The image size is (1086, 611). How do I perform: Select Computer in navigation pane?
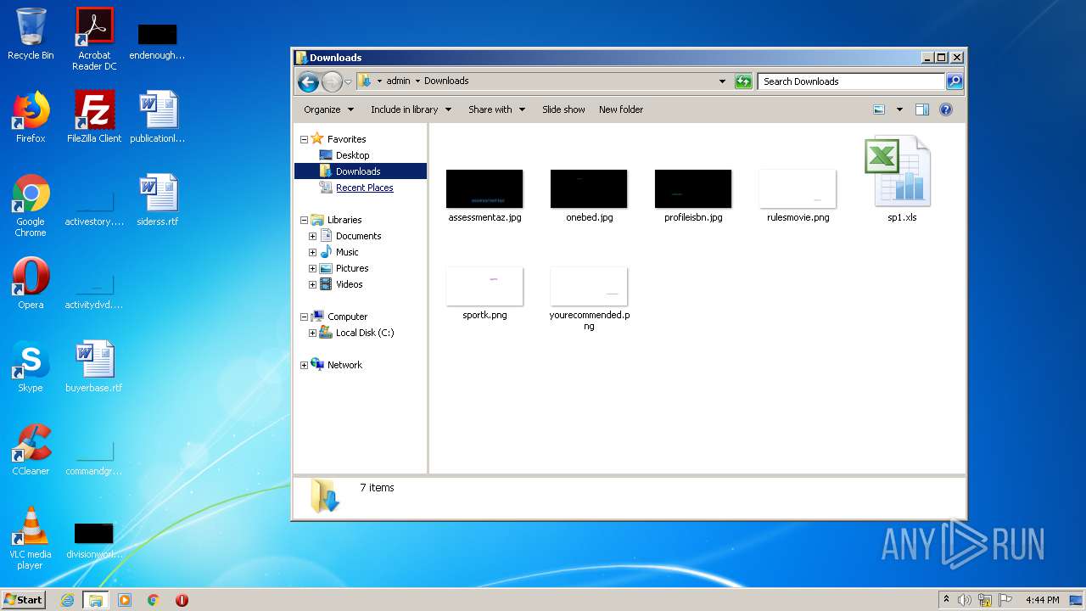click(x=347, y=317)
